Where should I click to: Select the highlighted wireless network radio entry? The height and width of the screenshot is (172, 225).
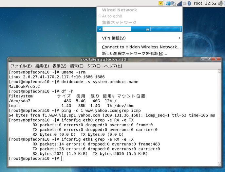pyautogui.click(x=100, y=29)
